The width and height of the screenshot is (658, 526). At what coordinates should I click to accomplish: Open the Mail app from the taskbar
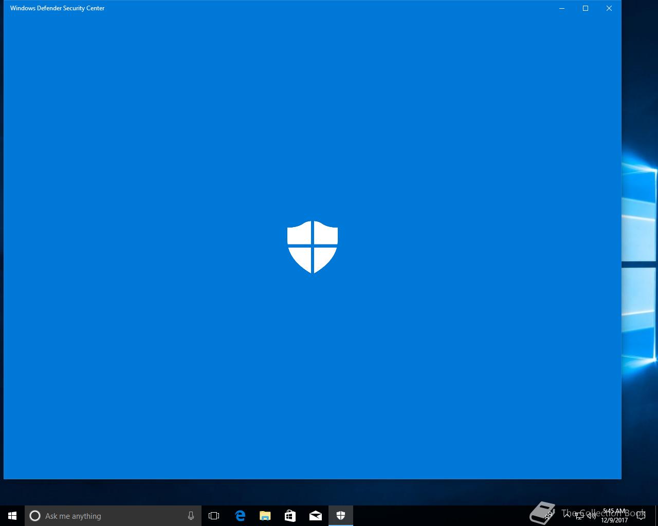pos(315,516)
